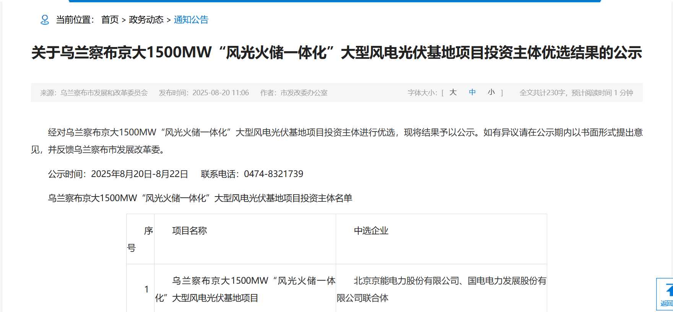Click the article title heading
The image size is (673, 312).
[336, 53]
